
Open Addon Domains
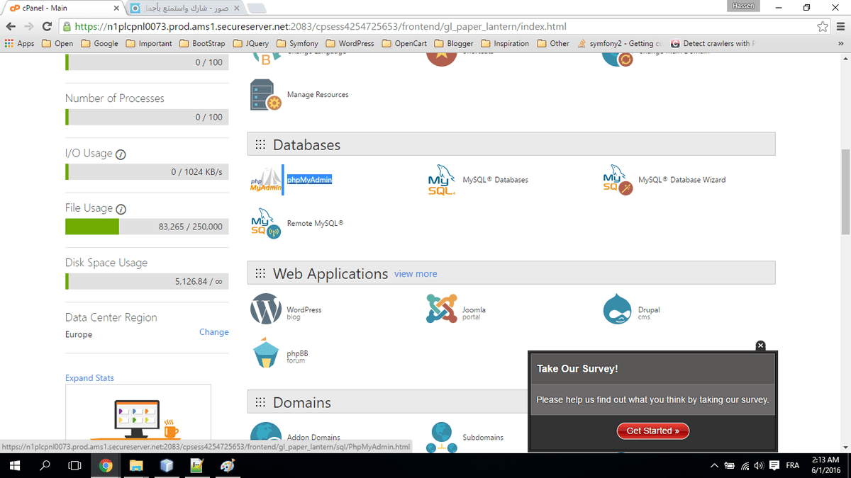coord(315,437)
